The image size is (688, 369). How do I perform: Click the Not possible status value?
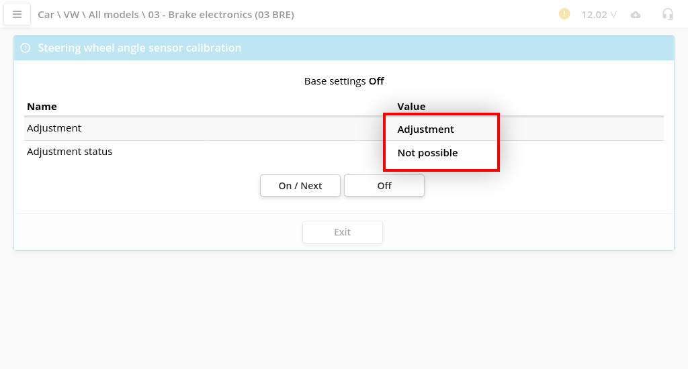(427, 153)
